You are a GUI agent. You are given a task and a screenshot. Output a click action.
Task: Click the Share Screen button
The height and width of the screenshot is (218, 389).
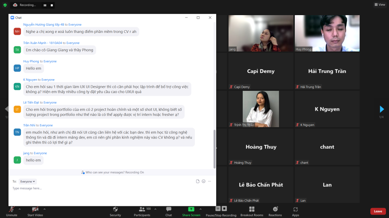pos(191,212)
